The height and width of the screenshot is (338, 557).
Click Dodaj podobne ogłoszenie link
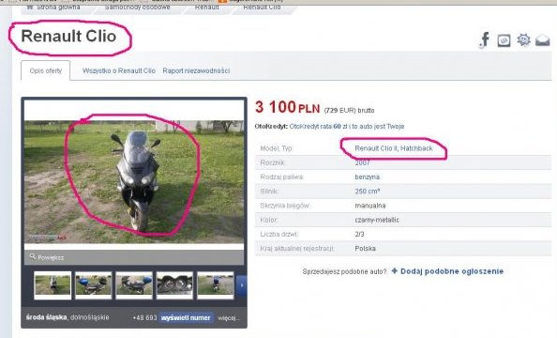click(x=452, y=271)
